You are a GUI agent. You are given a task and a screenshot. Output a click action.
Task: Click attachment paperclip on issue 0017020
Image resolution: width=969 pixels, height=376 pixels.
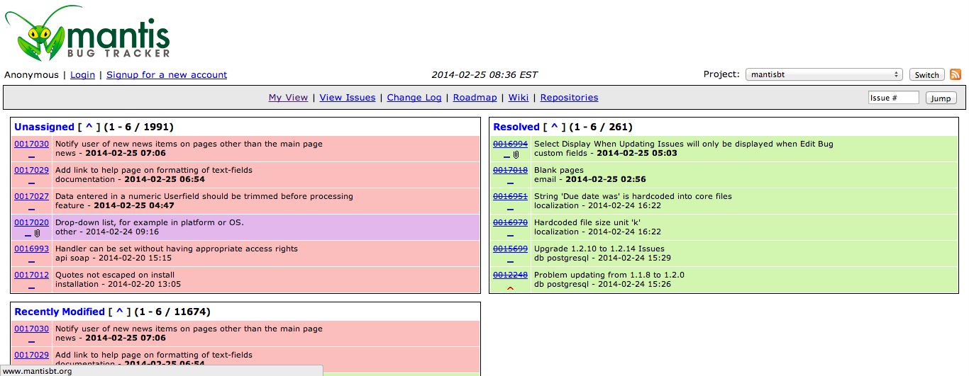pos(38,233)
